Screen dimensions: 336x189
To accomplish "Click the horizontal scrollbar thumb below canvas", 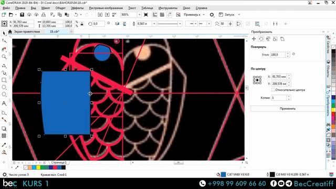I will click(x=178, y=163).
